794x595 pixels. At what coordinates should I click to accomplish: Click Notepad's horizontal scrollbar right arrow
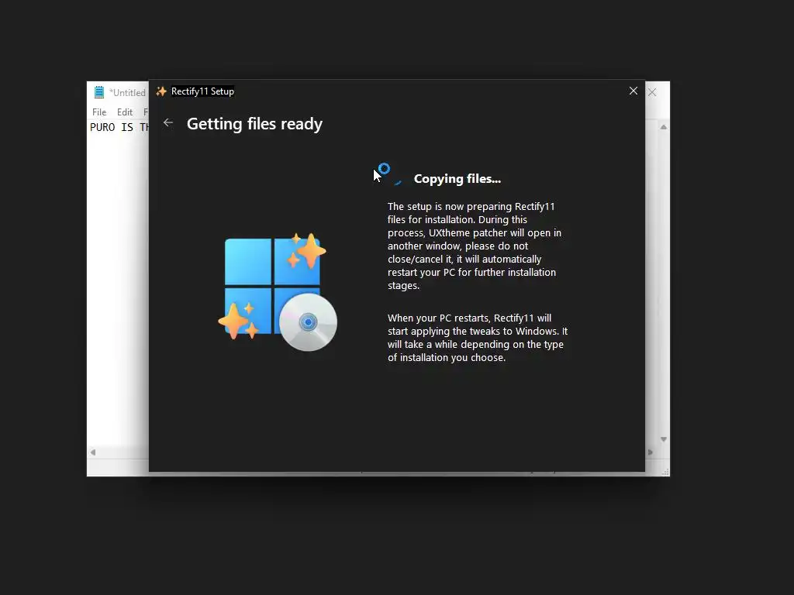tap(651, 452)
